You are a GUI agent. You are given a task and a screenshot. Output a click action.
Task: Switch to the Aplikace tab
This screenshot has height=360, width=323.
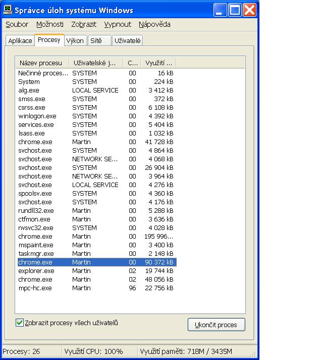pos(20,41)
